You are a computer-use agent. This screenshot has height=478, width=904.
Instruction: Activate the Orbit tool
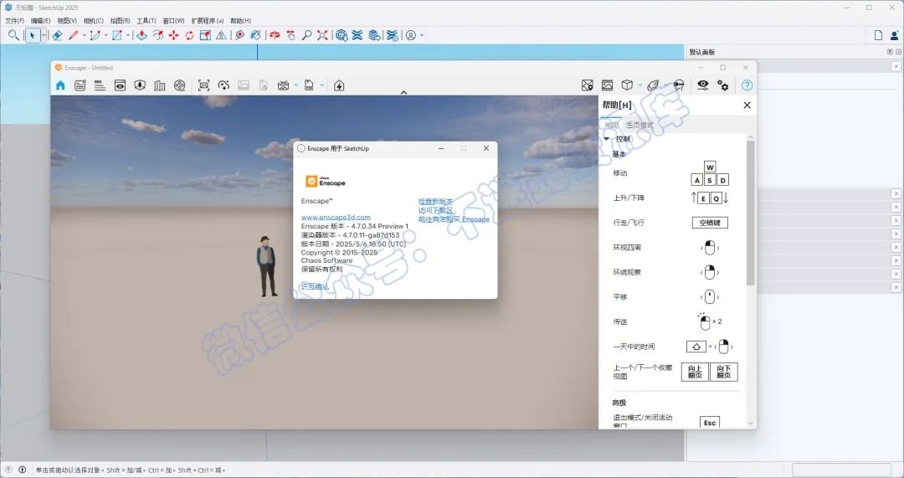coord(275,35)
